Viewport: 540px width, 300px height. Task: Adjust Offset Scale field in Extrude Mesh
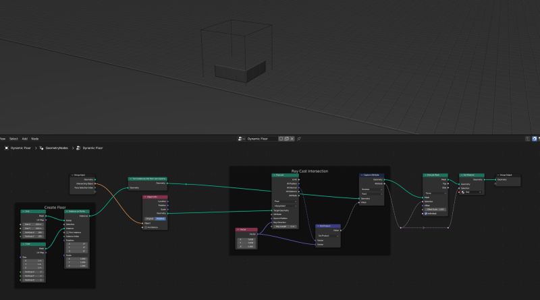435,210
